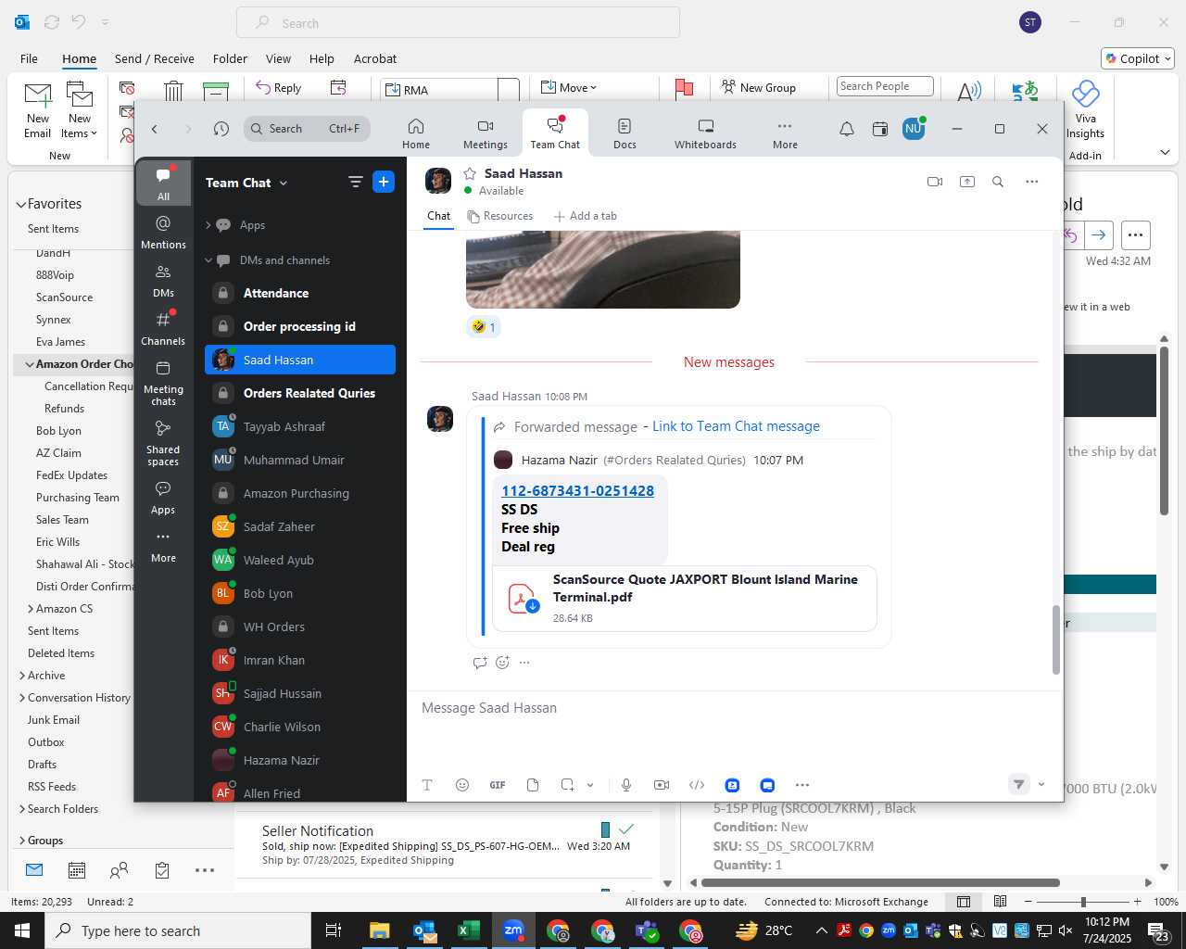Viewport: 1186px width, 949px height.
Task: Expand Amazon CS folder in Outlook
Action: click(x=31, y=609)
